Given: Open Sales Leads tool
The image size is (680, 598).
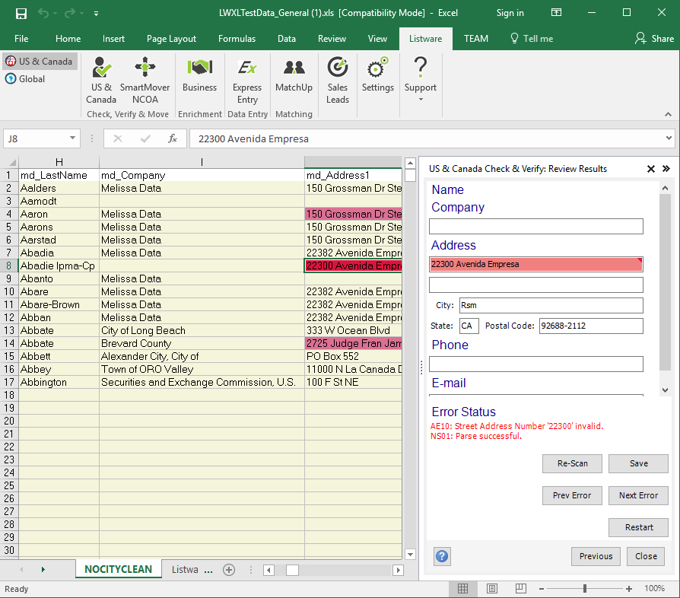Looking at the screenshot, I should [x=338, y=80].
